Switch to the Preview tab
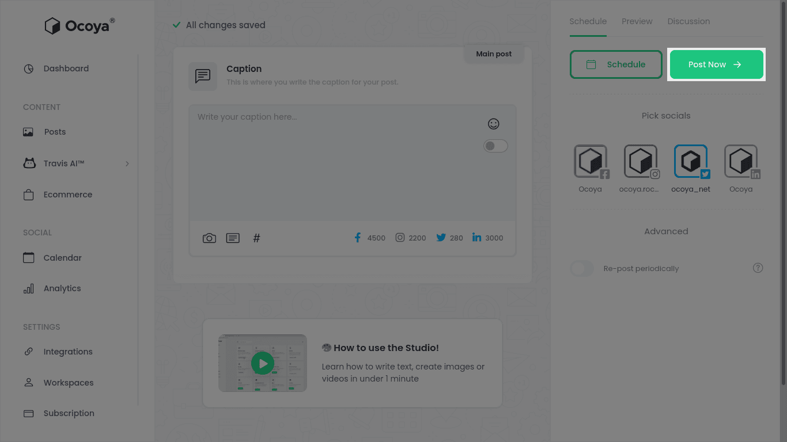The width and height of the screenshot is (787, 442). [x=637, y=21]
